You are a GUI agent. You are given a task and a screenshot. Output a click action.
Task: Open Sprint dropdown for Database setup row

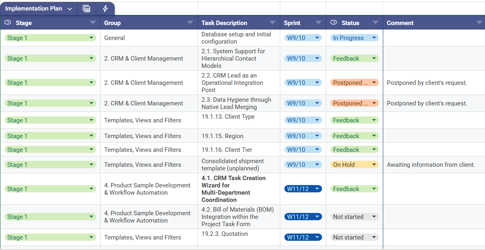[x=303, y=38]
